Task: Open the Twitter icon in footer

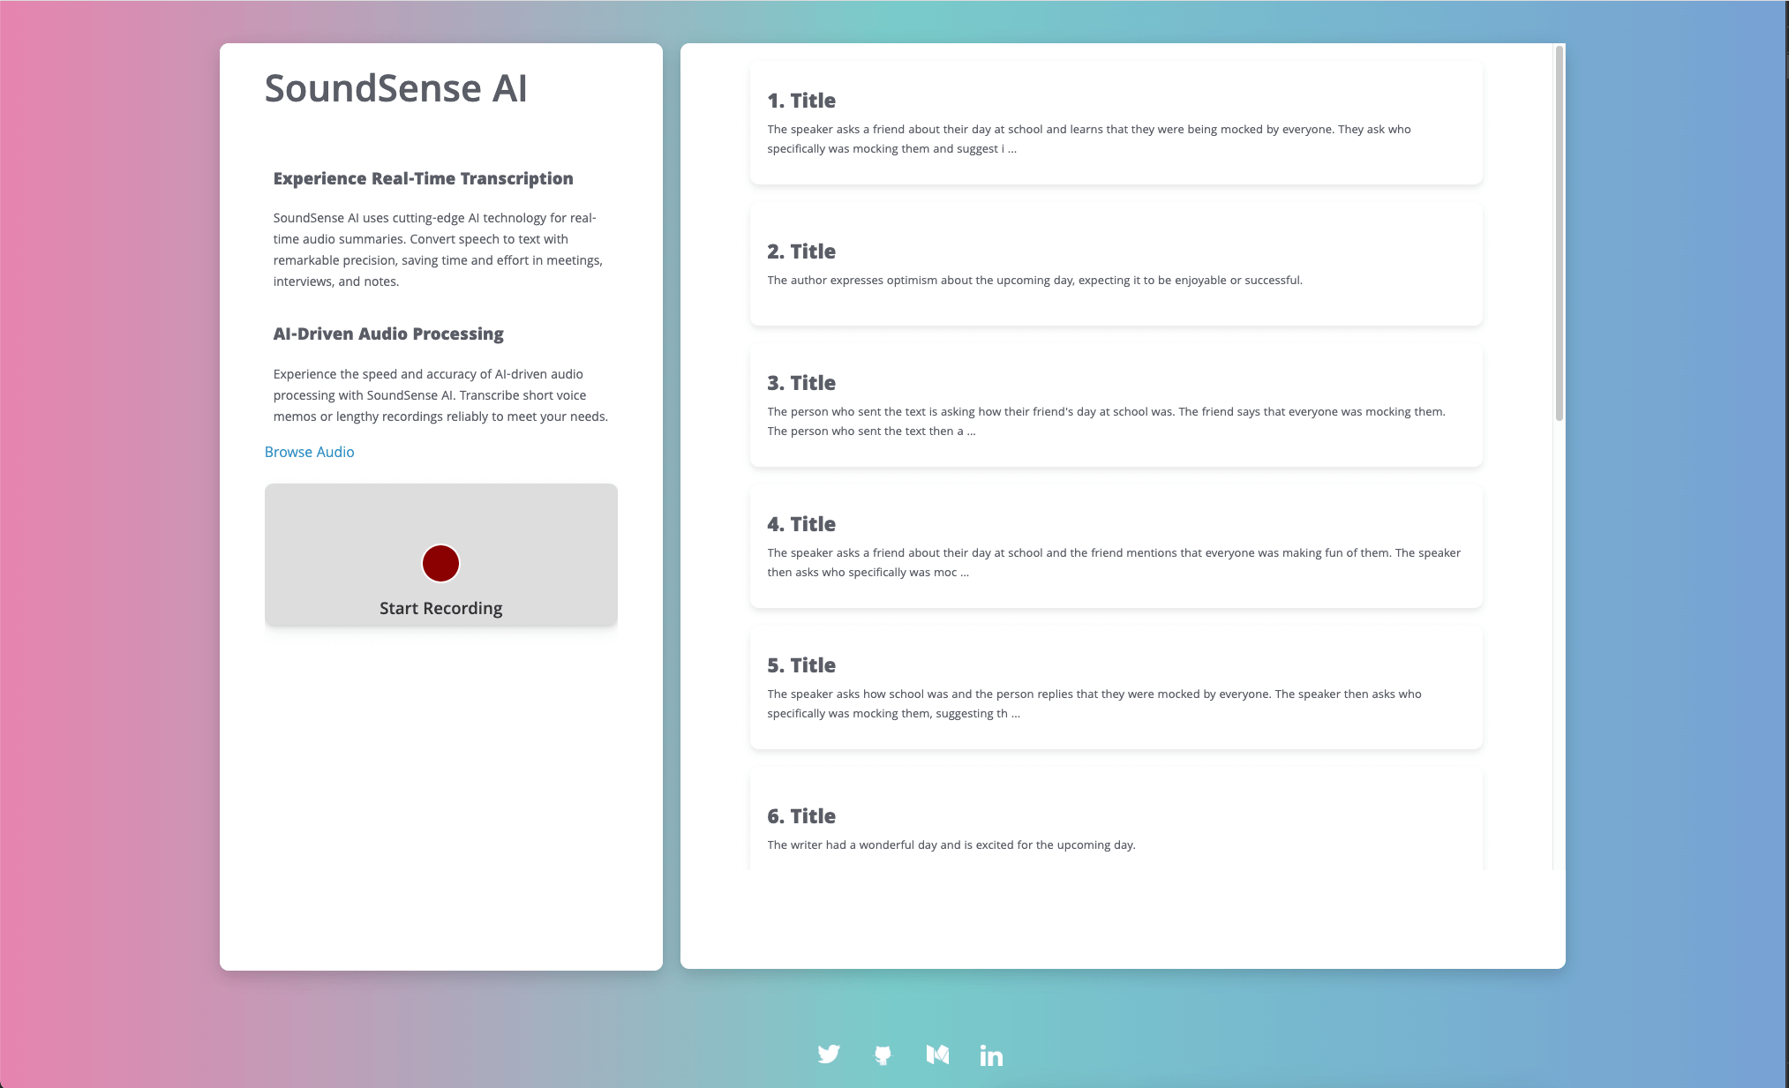Action: coord(829,1054)
